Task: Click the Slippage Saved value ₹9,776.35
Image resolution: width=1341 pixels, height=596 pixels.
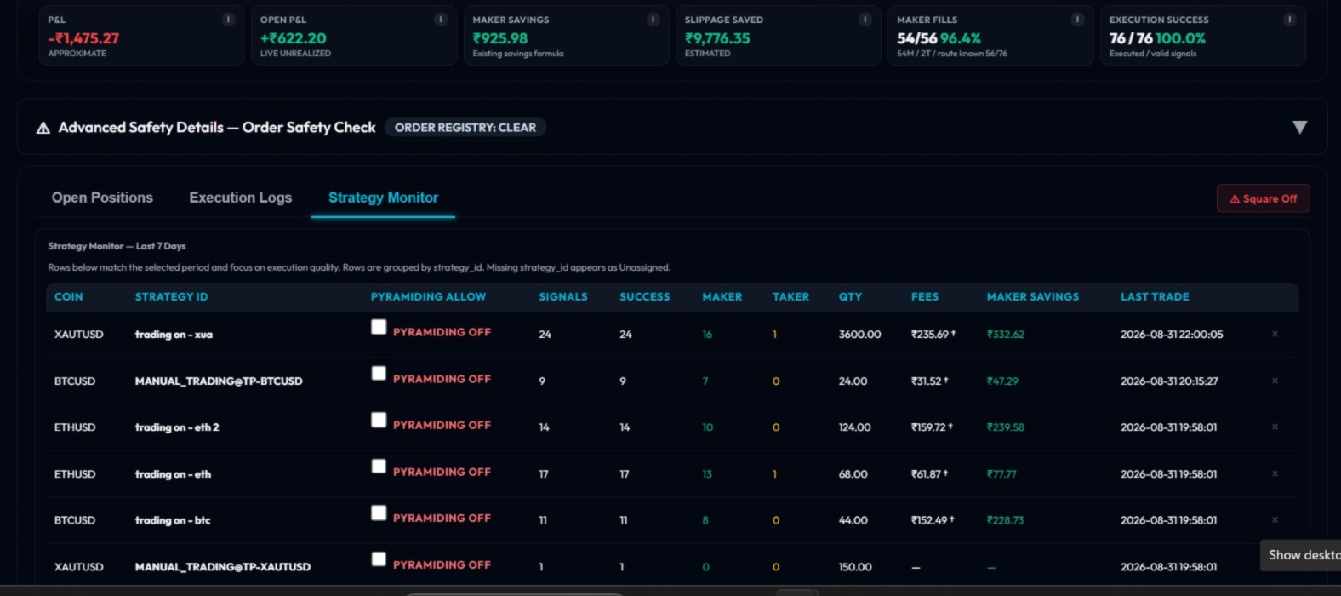Action: [x=717, y=38]
